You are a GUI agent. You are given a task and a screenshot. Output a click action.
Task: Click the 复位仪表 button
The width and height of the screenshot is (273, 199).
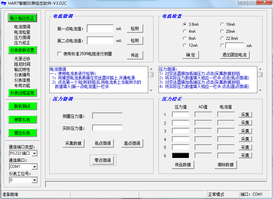coord(22,133)
